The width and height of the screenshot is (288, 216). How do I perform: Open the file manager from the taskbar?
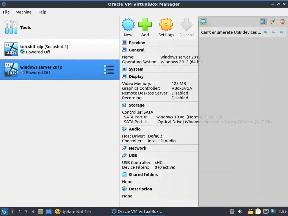(40, 211)
